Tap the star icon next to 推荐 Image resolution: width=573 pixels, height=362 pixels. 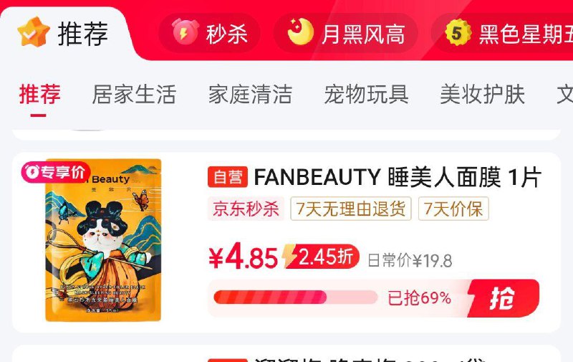[33, 32]
